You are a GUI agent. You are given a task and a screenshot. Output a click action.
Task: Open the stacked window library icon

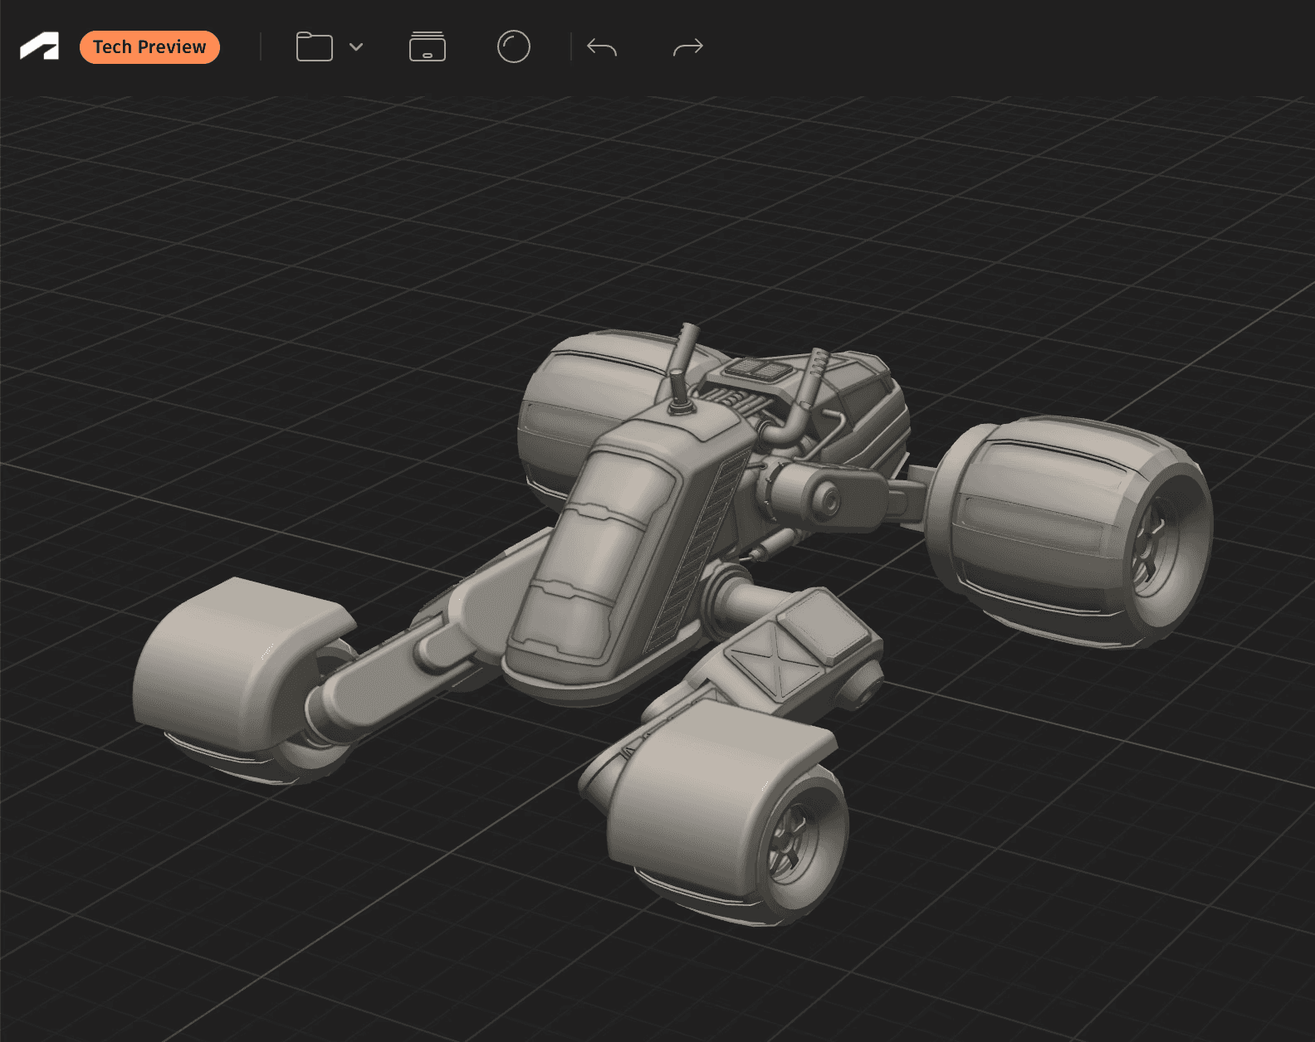pyautogui.click(x=428, y=46)
